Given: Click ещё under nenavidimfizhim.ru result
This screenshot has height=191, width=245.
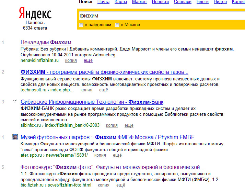Looking at the screenshot, I should (88, 60).
